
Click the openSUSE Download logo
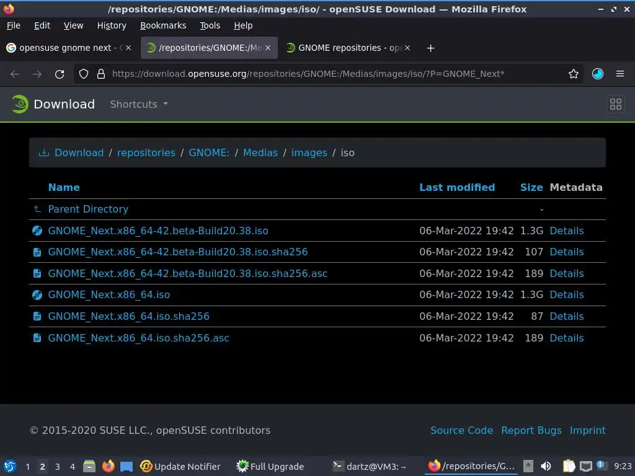coord(19,104)
